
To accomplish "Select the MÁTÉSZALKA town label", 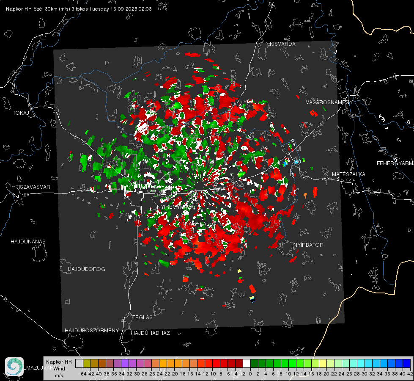I will [x=348, y=174].
